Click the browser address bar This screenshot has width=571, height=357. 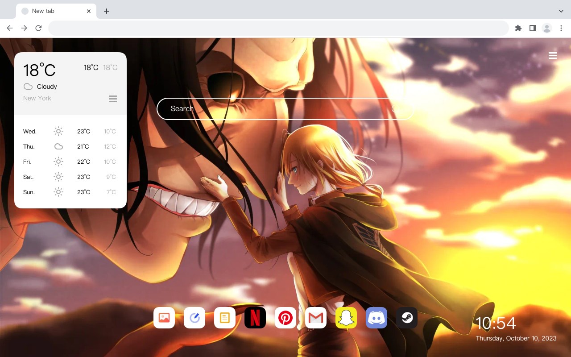pos(278,28)
